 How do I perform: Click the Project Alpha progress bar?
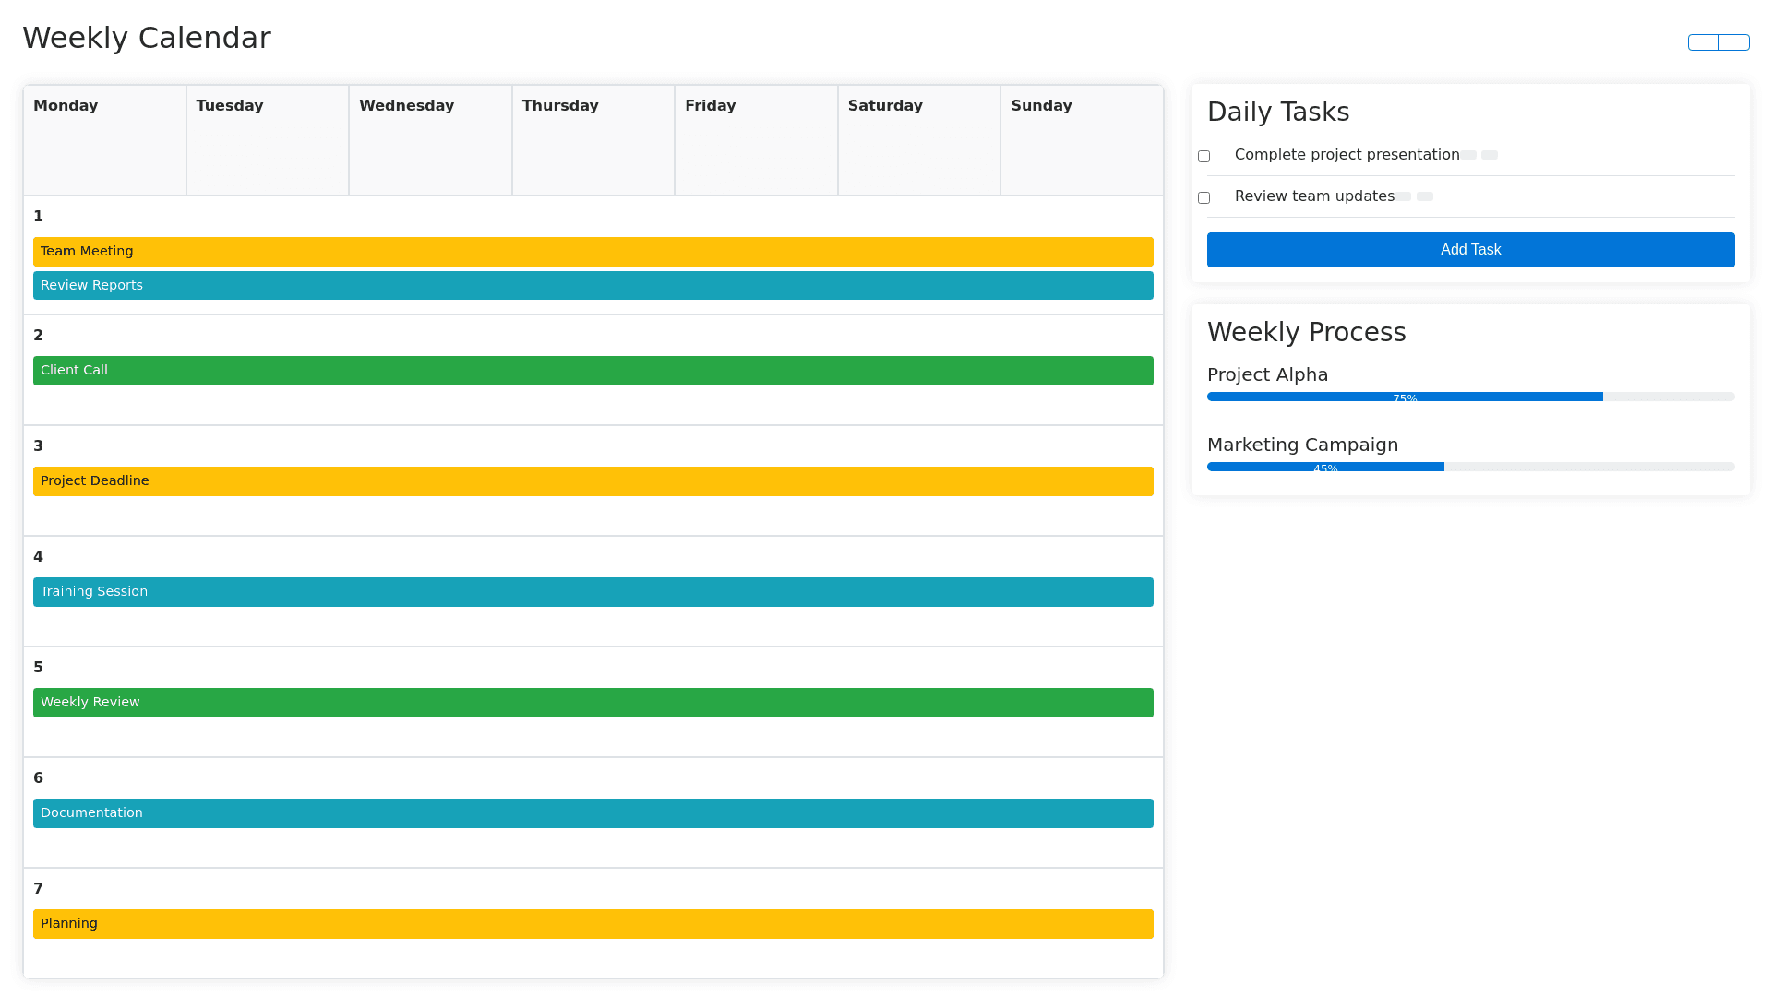pyautogui.click(x=1470, y=397)
